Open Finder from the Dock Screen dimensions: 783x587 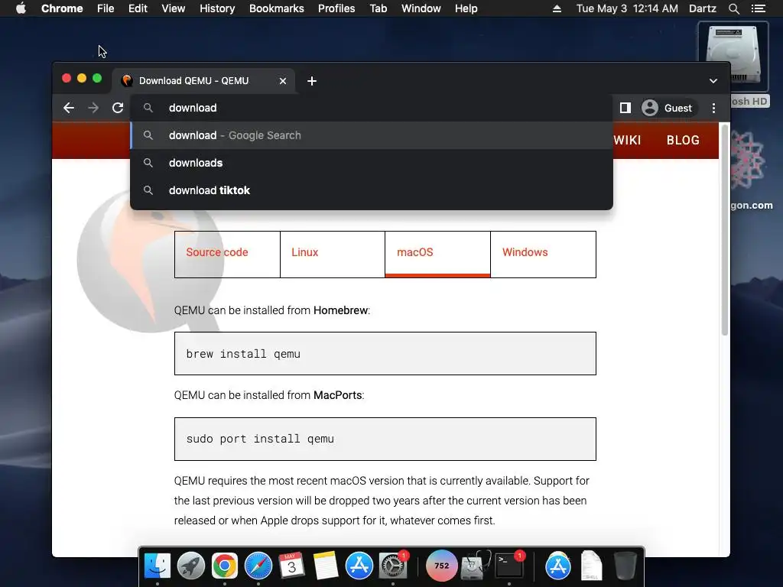[x=158, y=566]
